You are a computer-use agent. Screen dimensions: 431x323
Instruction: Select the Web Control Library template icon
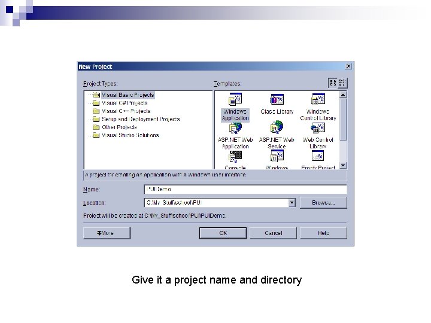tap(318, 128)
